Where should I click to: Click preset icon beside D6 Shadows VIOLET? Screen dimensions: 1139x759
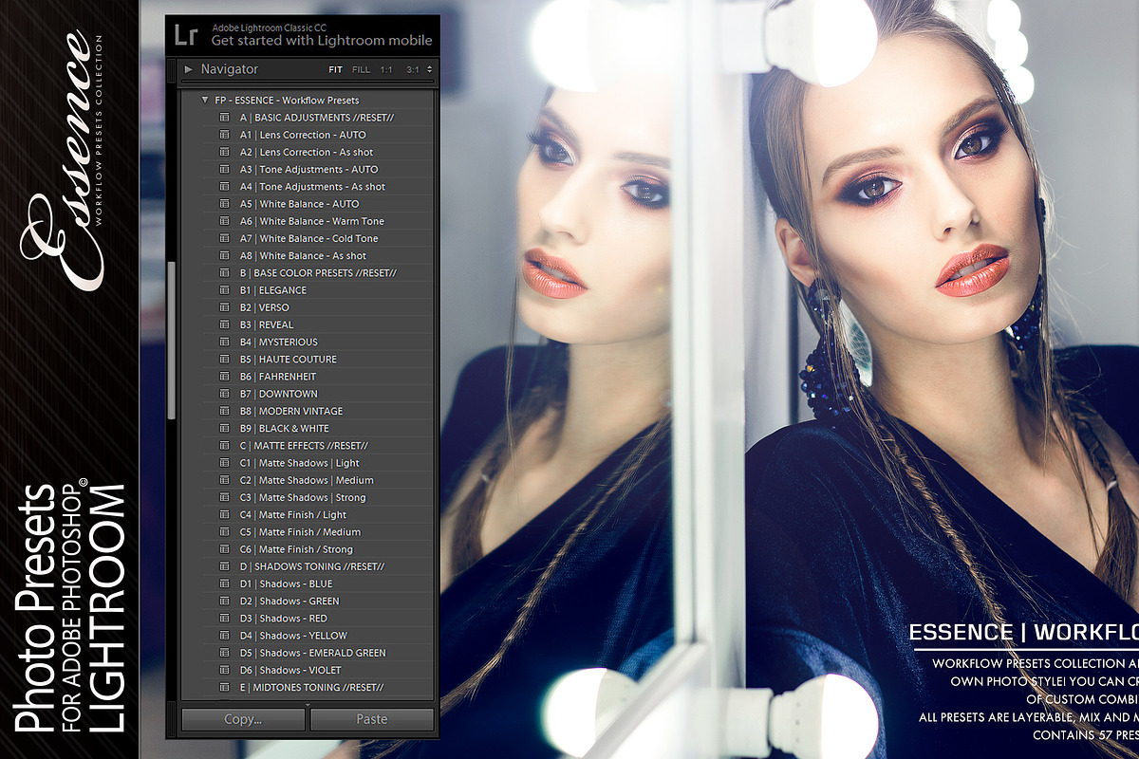click(x=225, y=670)
